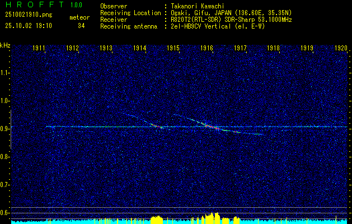Click the 'Receiving Location' label
The width and height of the screenshot is (352, 224).
click(x=130, y=13)
